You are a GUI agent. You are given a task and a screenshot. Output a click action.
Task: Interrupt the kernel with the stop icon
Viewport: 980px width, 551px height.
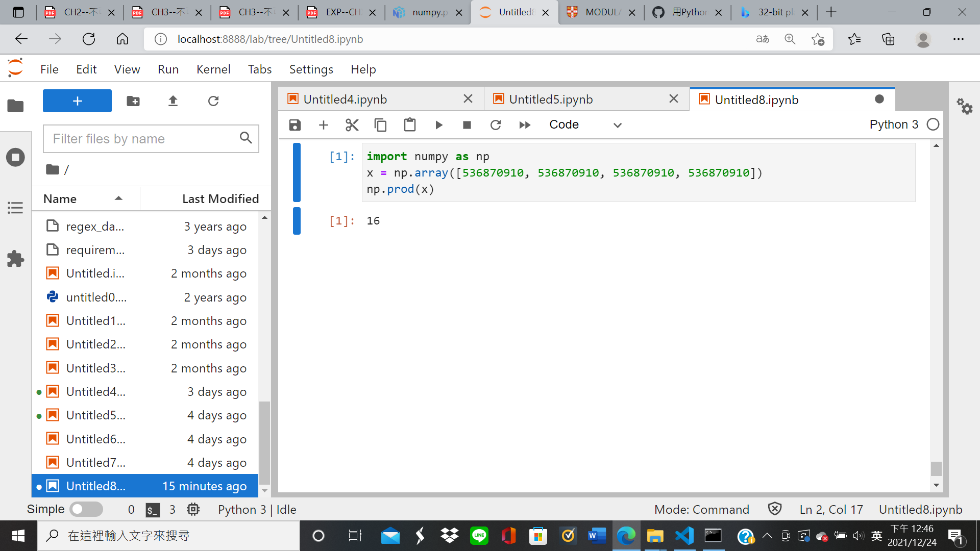tap(467, 124)
